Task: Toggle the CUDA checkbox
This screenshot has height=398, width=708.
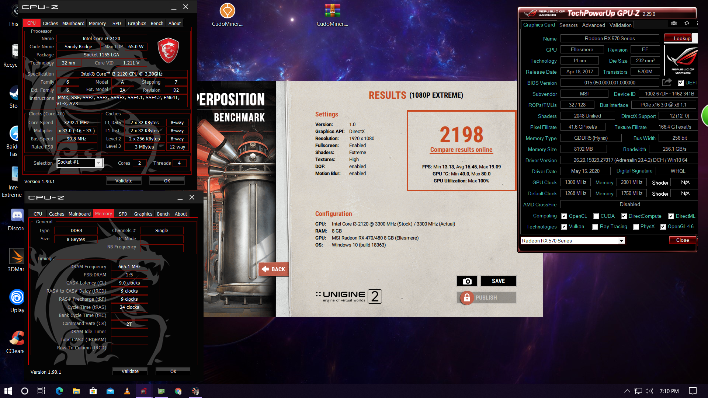Action: (596, 216)
